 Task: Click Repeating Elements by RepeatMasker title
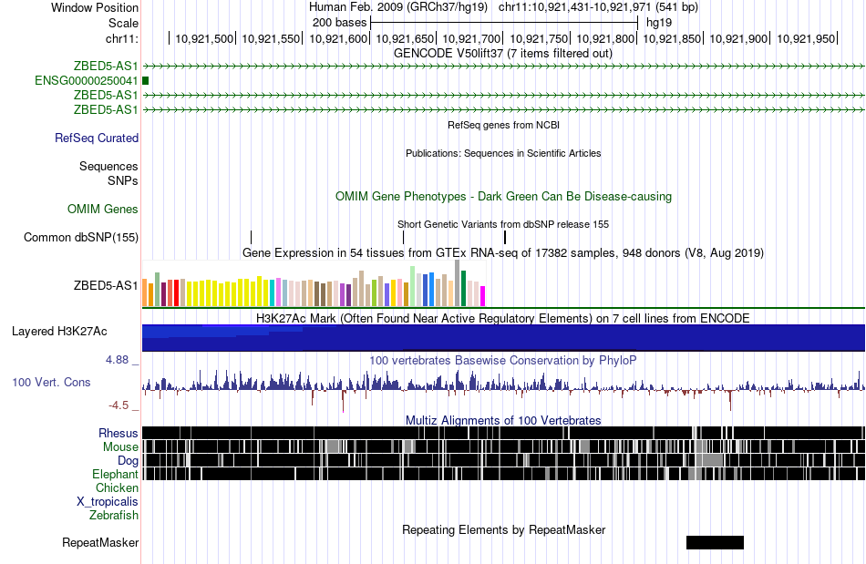click(504, 529)
